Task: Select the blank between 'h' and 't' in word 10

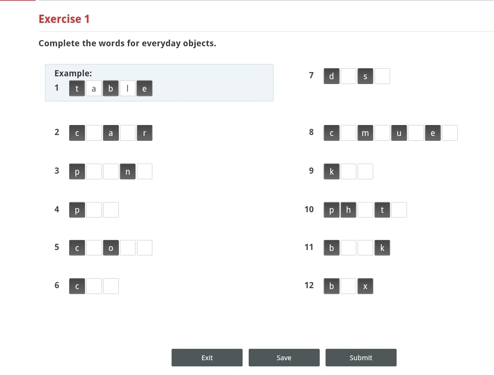Action: pos(365,210)
